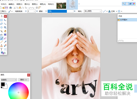Click the Redo arrow in toolbar
The width and height of the screenshot is (137, 99).
click(x=33, y=8)
